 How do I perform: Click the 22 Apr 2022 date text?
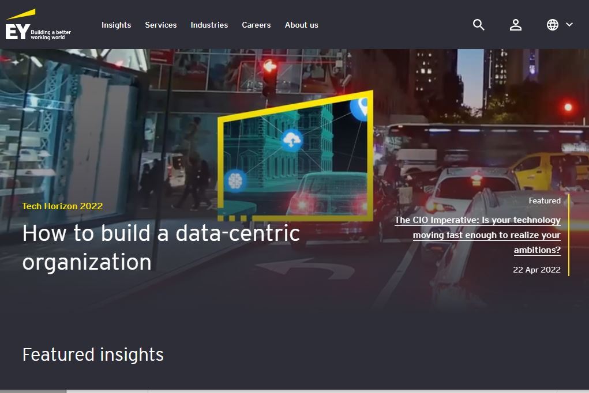[x=537, y=270]
